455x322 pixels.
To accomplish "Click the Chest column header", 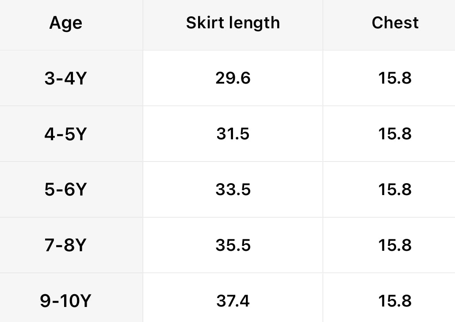I will [x=395, y=23].
